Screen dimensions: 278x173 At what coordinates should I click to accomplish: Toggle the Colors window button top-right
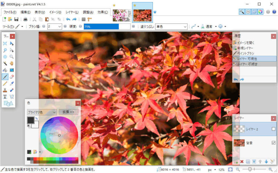click(x=261, y=12)
